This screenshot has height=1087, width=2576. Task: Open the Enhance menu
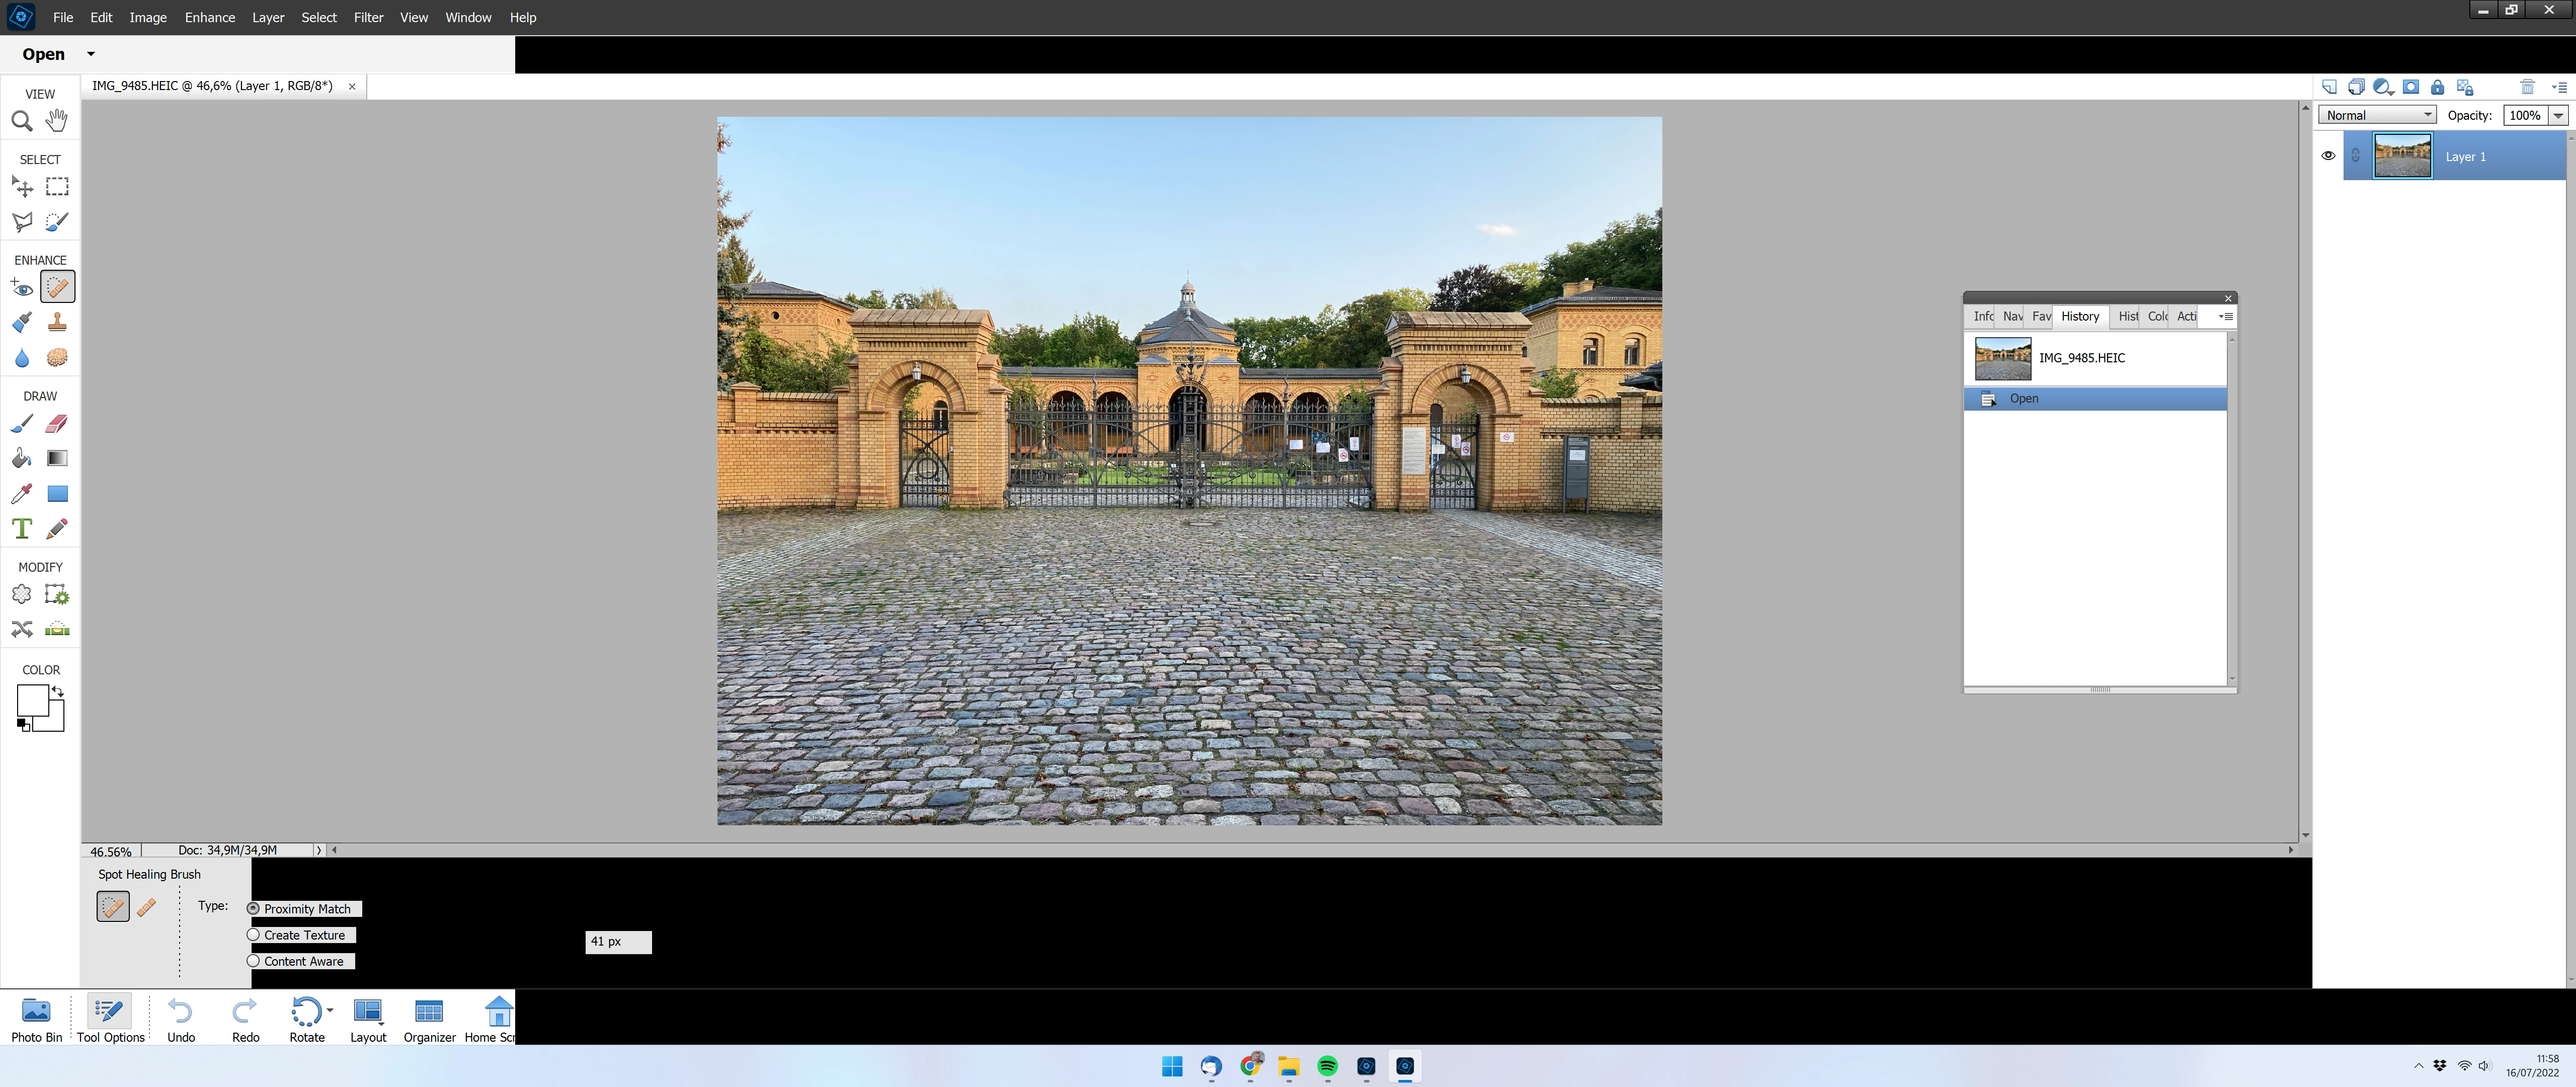(209, 17)
